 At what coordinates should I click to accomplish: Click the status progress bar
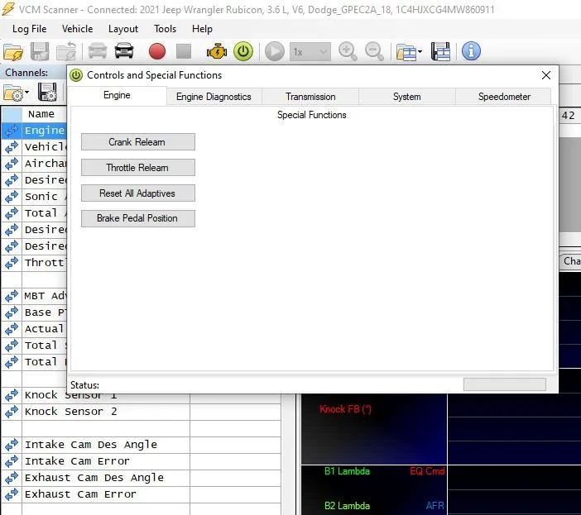(x=505, y=384)
